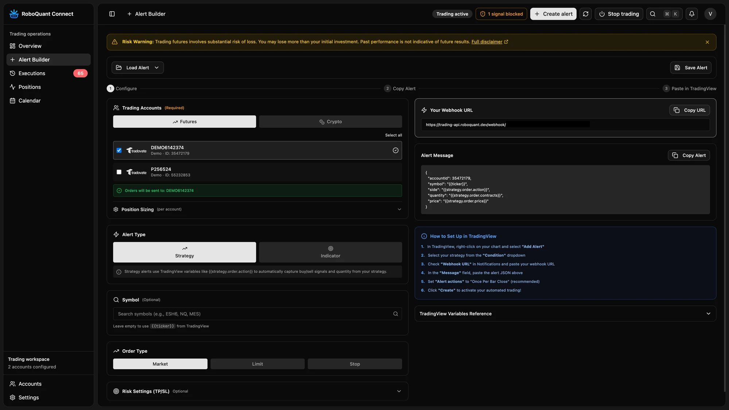This screenshot has height=410, width=729.
Task: Click the Save Alert button
Action: [x=691, y=67]
